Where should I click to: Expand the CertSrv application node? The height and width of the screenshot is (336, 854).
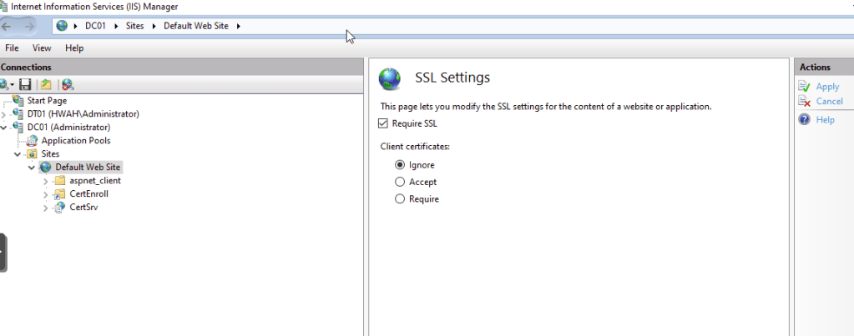pyautogui.click(x=46, y=208)
